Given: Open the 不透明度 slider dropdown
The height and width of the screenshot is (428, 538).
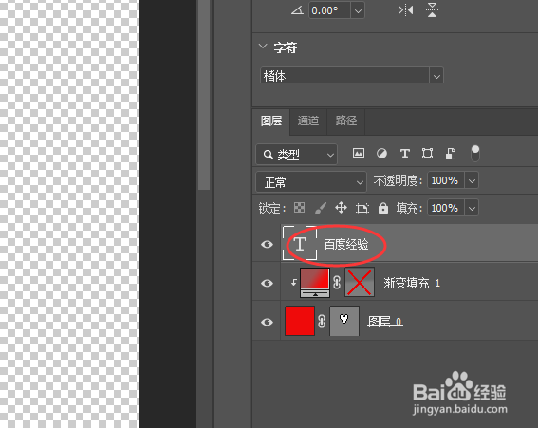Looking at the screenshot, I should [x=472, y=180].
